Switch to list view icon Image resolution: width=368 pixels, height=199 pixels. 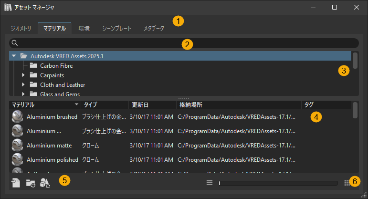click(210, 183)
